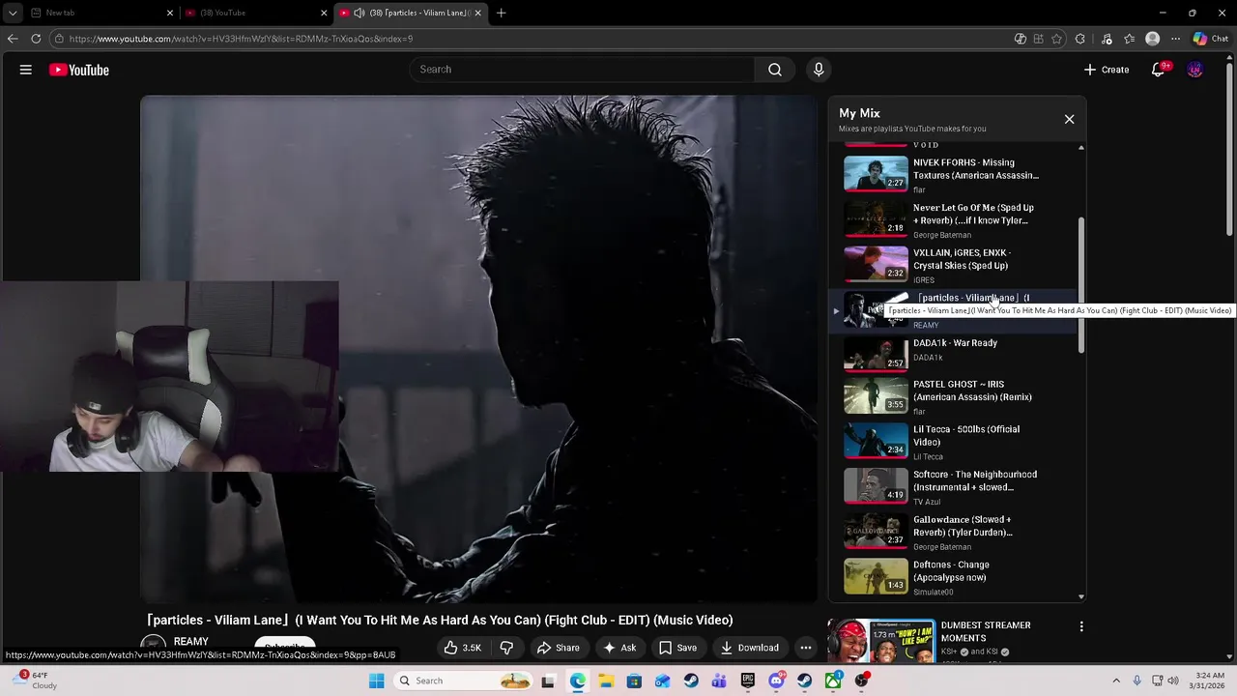Image resolution: width=1237 pixels, height=696 pixels.
Task: Open Copilot Chat in Edge
Action: coord(1211,39)
